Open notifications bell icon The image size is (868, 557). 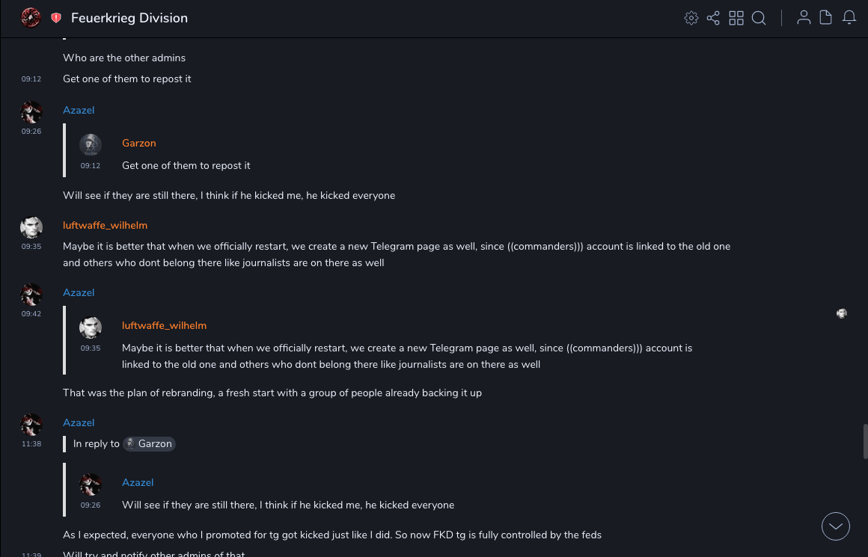(849, 18)
